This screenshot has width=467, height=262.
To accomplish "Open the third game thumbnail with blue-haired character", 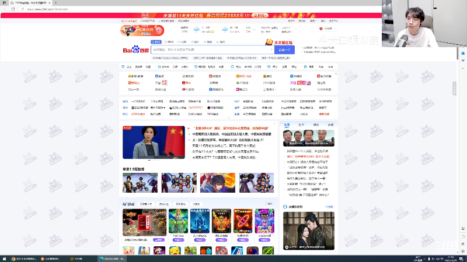I will (x=218, y=183).
